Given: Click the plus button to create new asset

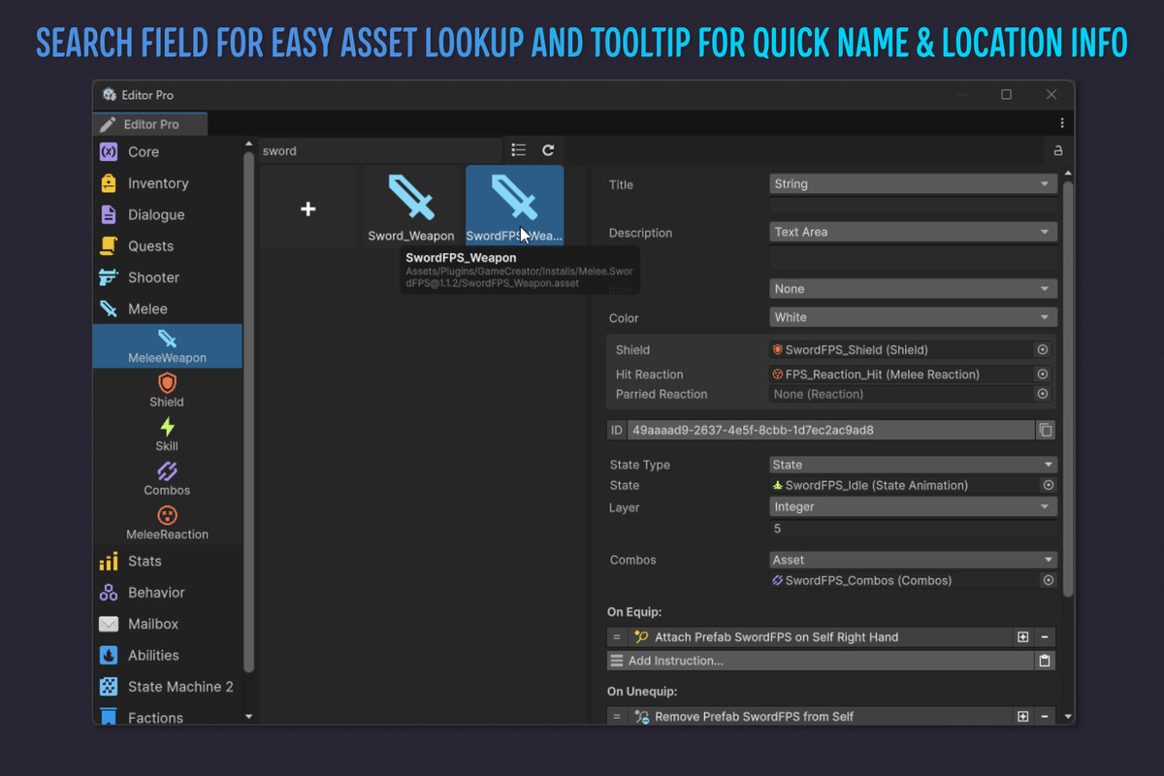Looking at the screenshot, I should tap(307, 208).
